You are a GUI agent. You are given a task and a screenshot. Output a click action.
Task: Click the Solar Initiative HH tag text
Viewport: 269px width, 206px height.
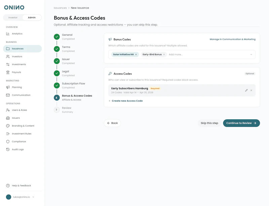click(x=123, y=55)
